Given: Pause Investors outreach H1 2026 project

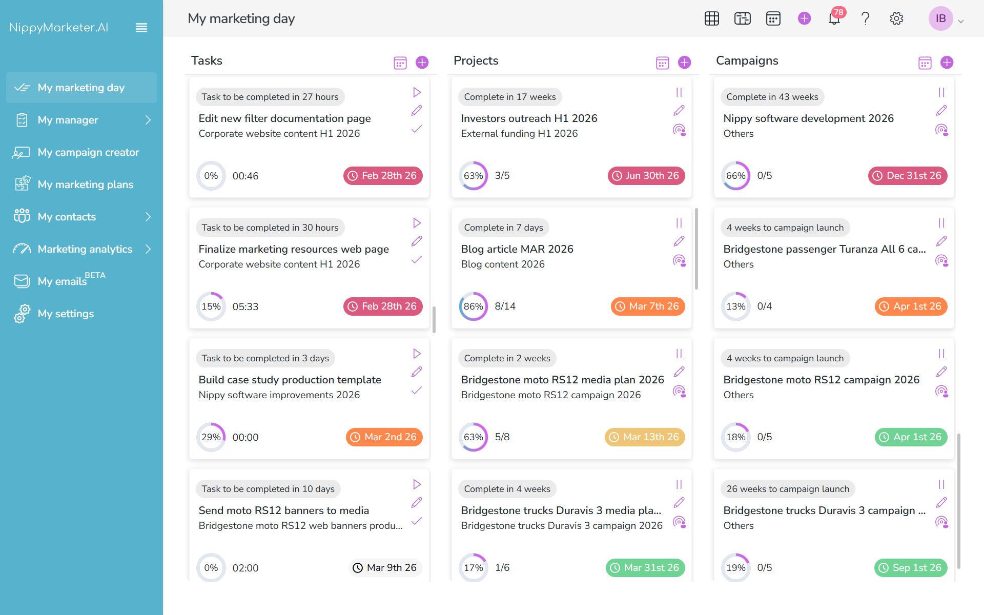Looking at the screenshot, I should (x=679, y=92).
